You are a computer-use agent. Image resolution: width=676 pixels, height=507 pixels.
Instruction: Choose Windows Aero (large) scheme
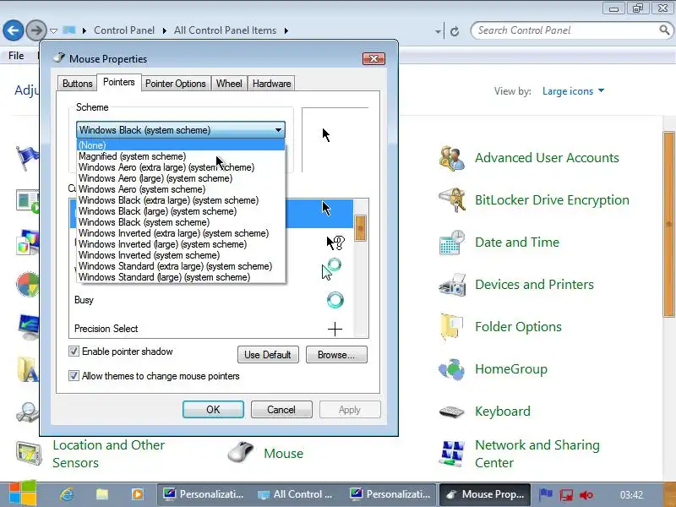[x=181, y=178]
